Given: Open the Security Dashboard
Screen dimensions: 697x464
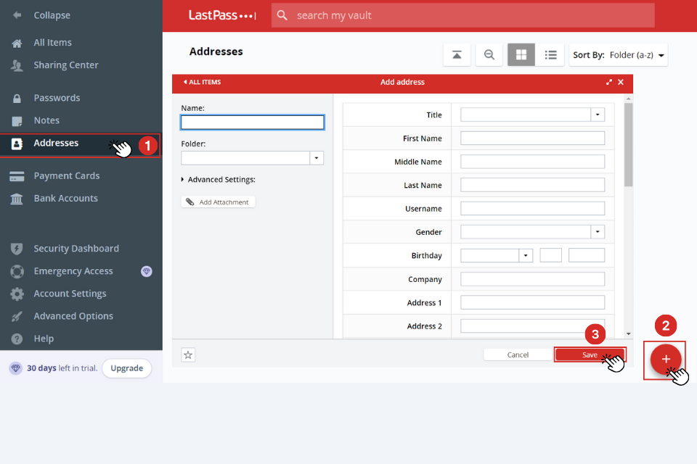Looking at the screenshot, I should [76, 248].
